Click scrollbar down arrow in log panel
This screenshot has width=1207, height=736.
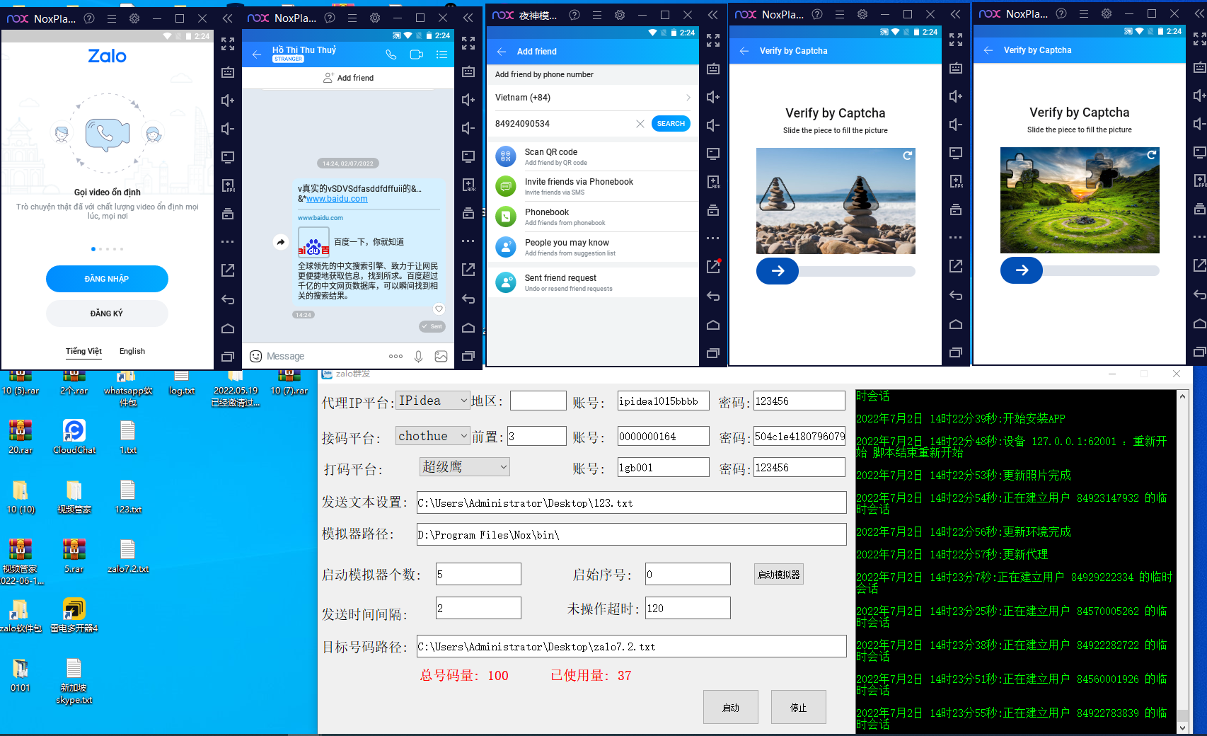click(1182, 728)
